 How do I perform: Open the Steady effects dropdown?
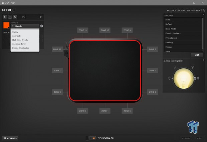(25, 26)
